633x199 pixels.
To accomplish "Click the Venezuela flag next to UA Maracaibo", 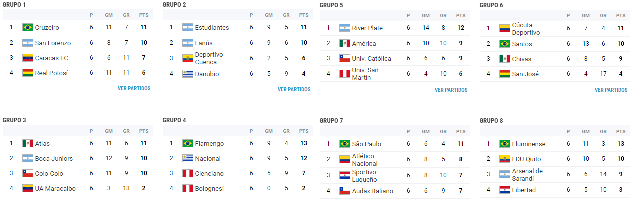I will click(x=28, y=189).
